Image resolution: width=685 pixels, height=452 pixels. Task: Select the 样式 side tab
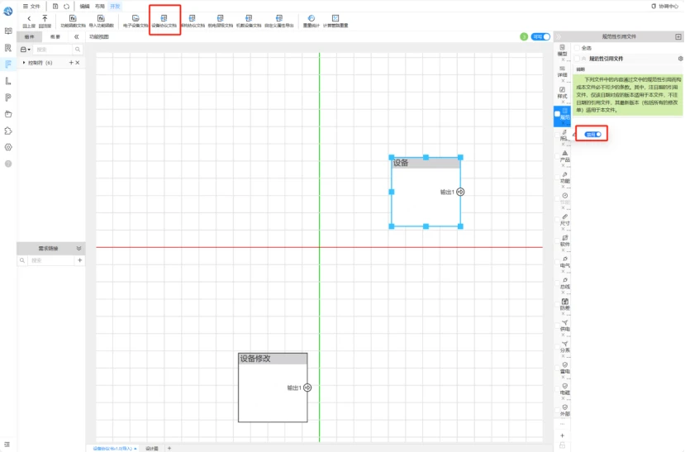point(562,93)
